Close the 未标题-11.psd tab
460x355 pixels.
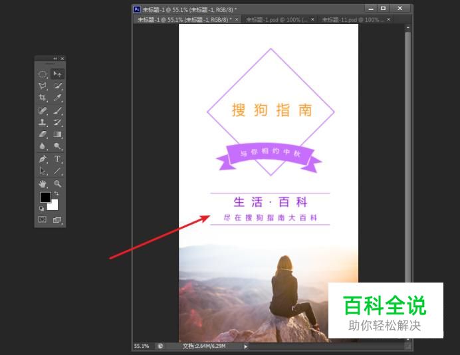point(389,19)
